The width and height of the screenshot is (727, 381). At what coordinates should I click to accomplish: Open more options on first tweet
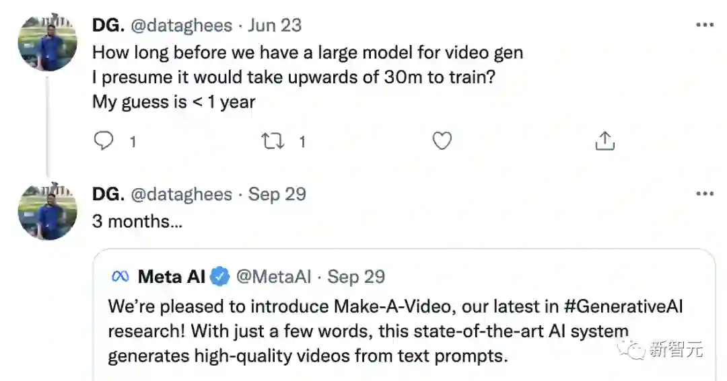click(x=704, y=26)
